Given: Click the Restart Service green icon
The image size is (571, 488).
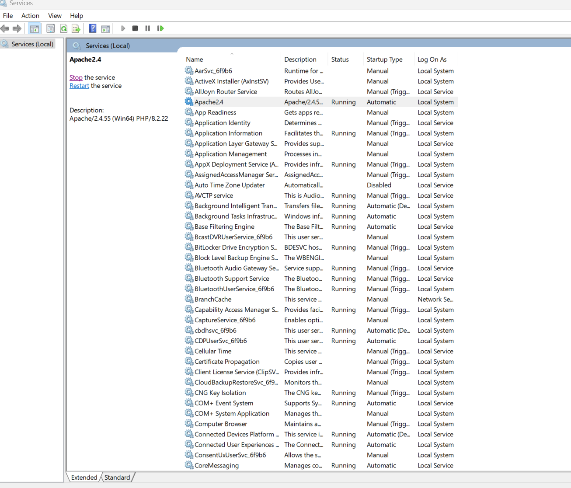Looking at the screenshot, I should point(160,28).
